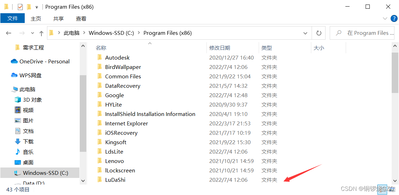Click the Autodesk folder icon
This screenshot has height=195, width=399.
pos(100,57)
